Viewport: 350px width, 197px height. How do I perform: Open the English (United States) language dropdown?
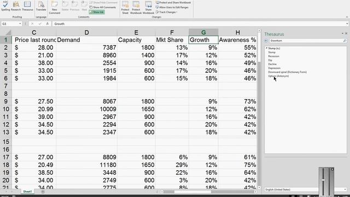click(345, 190)
